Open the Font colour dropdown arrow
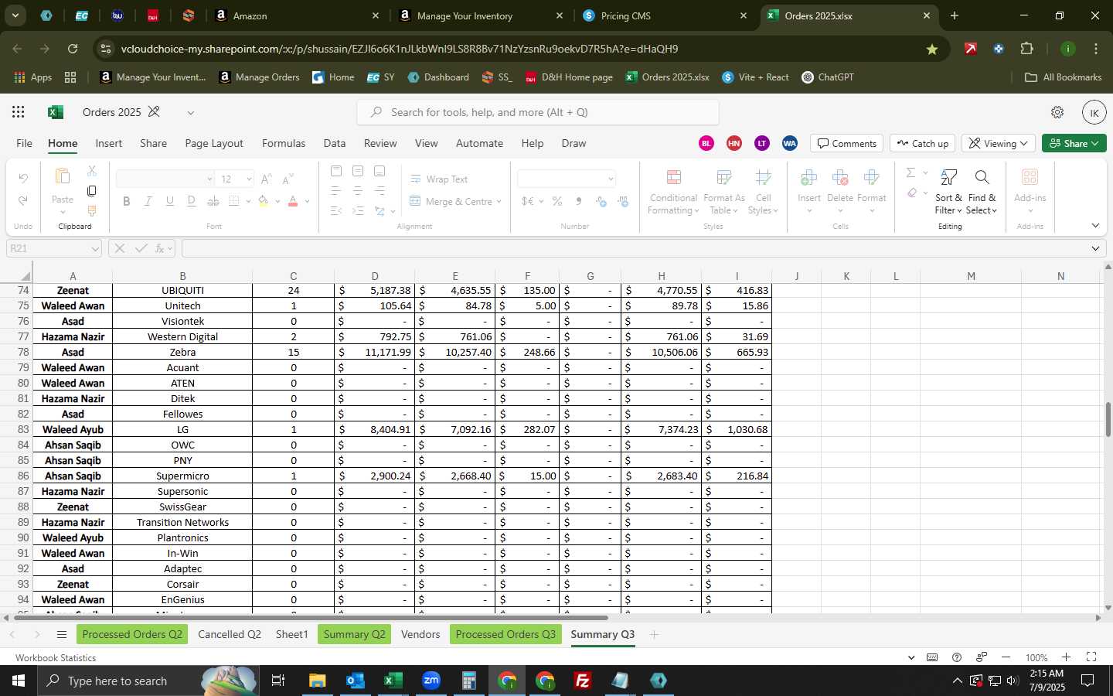Image resolution: width=1113 pixels, height=696 pixels. point(307,201)
